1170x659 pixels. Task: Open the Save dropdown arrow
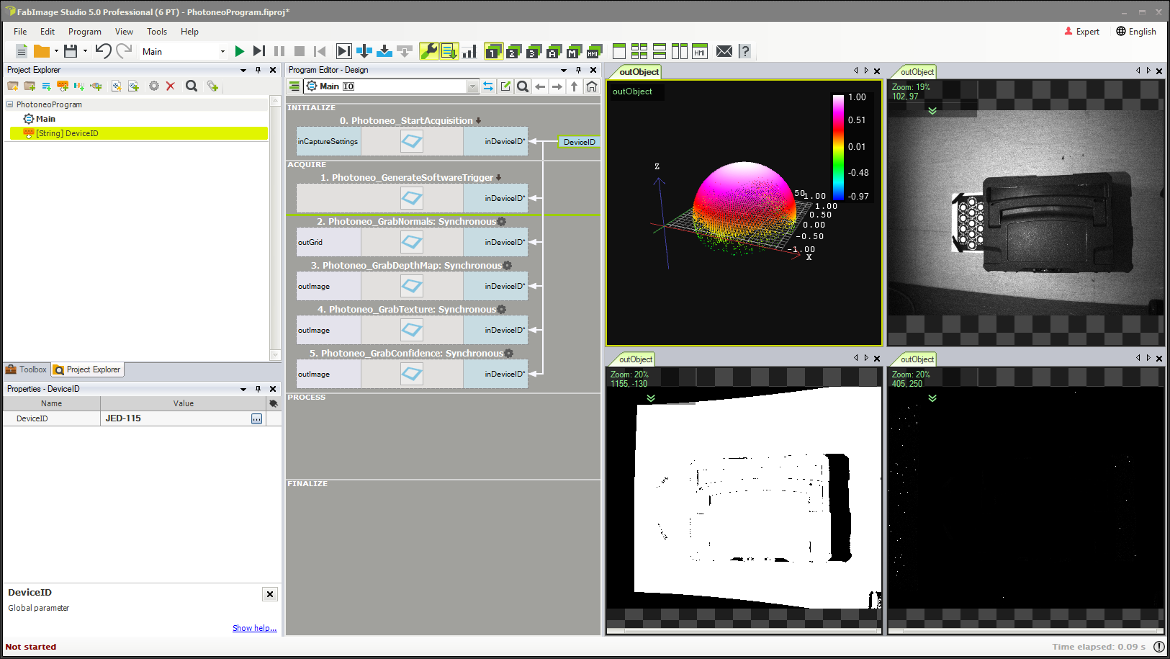tap(85, 51)
